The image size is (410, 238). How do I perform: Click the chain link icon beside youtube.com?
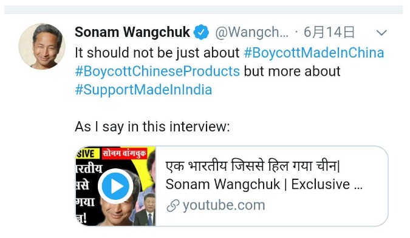point(173,206)
